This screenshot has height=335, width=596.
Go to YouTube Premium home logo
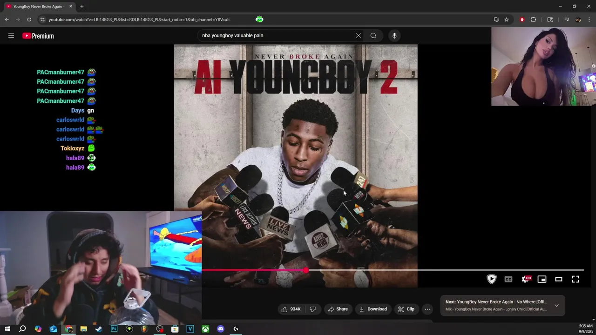38,36
